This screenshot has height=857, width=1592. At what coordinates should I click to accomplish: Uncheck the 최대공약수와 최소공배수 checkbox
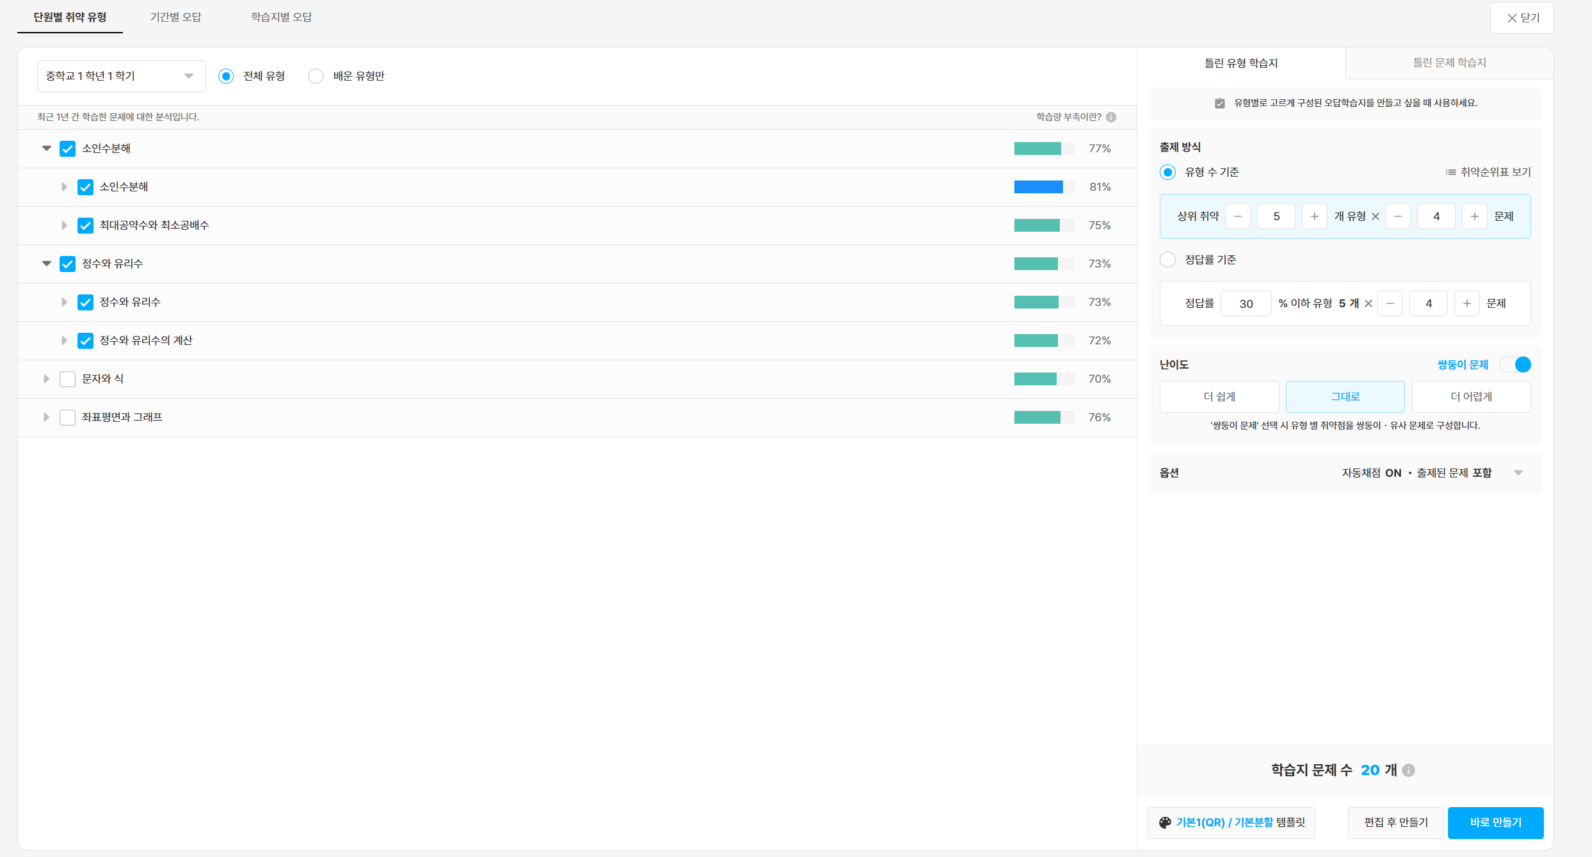coord(85,225)
